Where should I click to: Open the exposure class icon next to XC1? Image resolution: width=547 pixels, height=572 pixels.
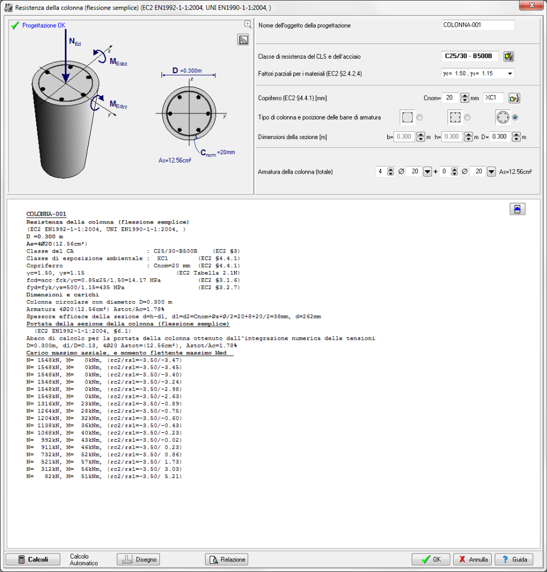click(515, 98)
